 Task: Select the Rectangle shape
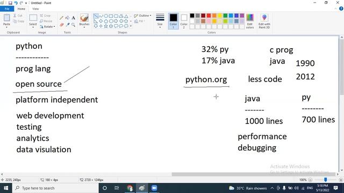click(111, 16)
